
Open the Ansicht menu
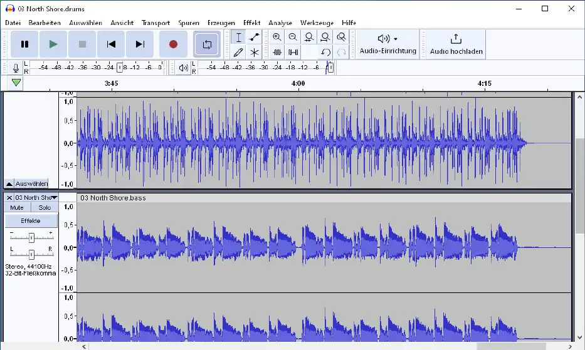(122, 23)
